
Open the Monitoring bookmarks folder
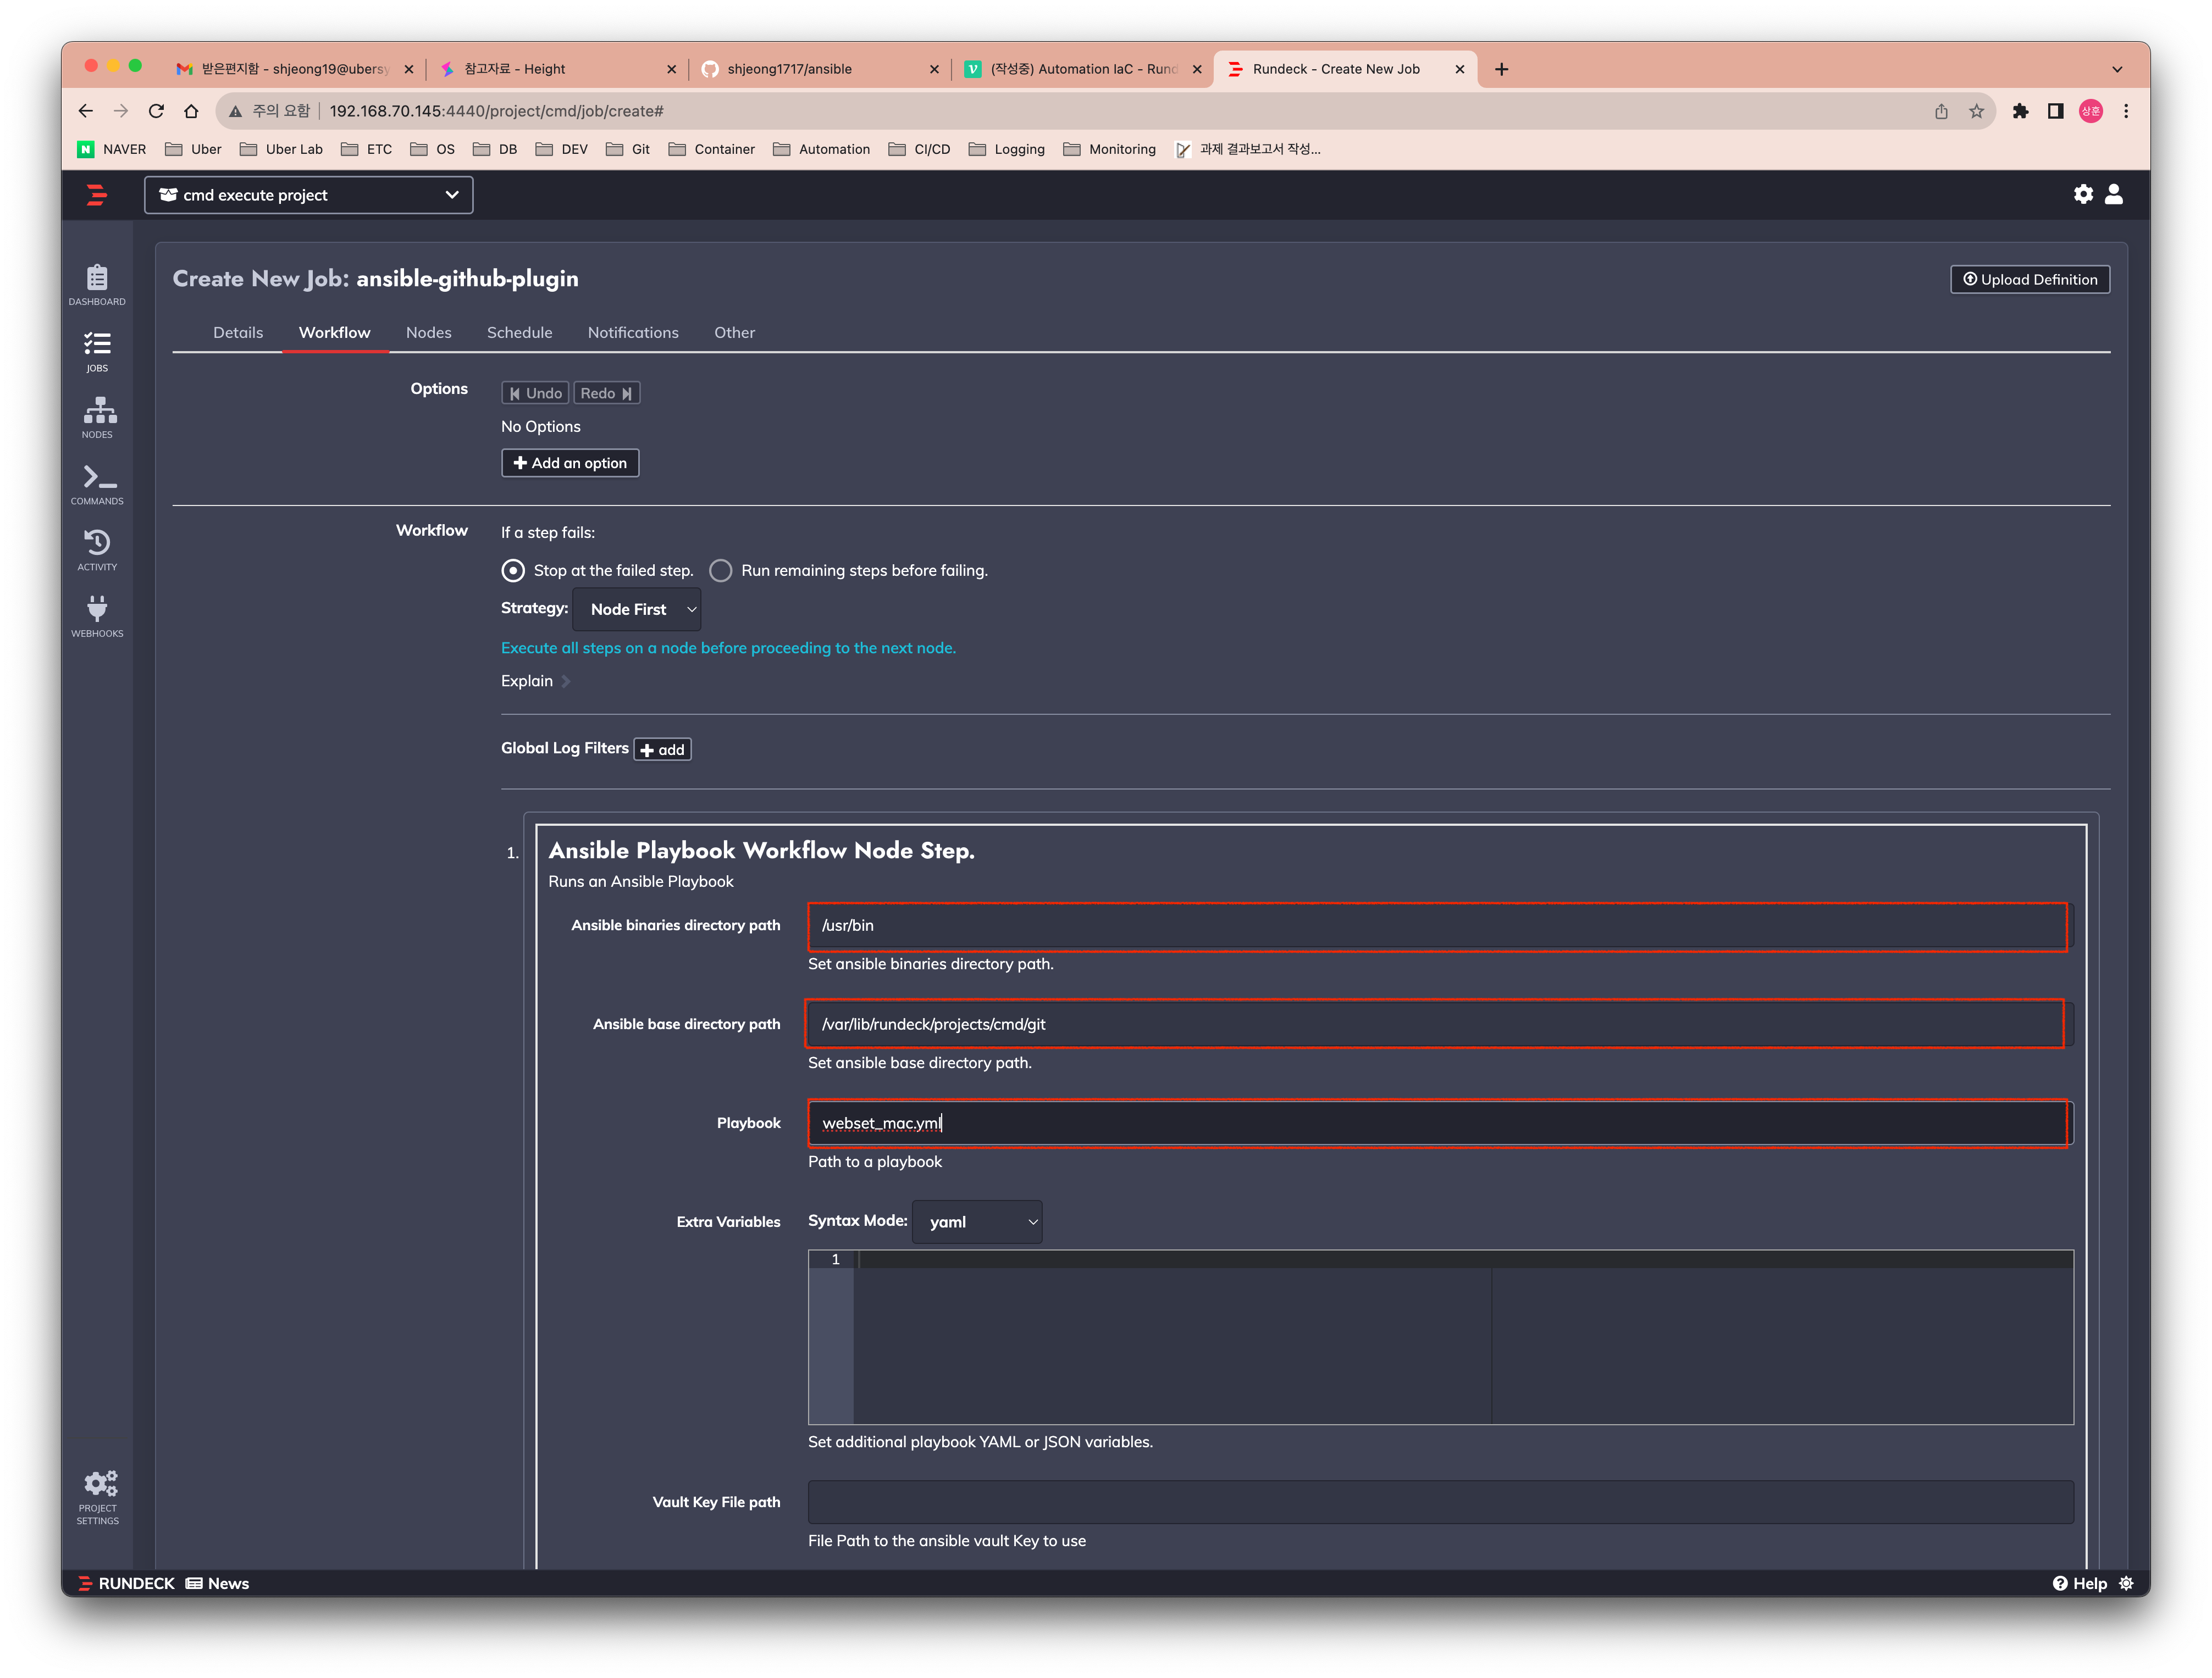(x=1110, y=149)
